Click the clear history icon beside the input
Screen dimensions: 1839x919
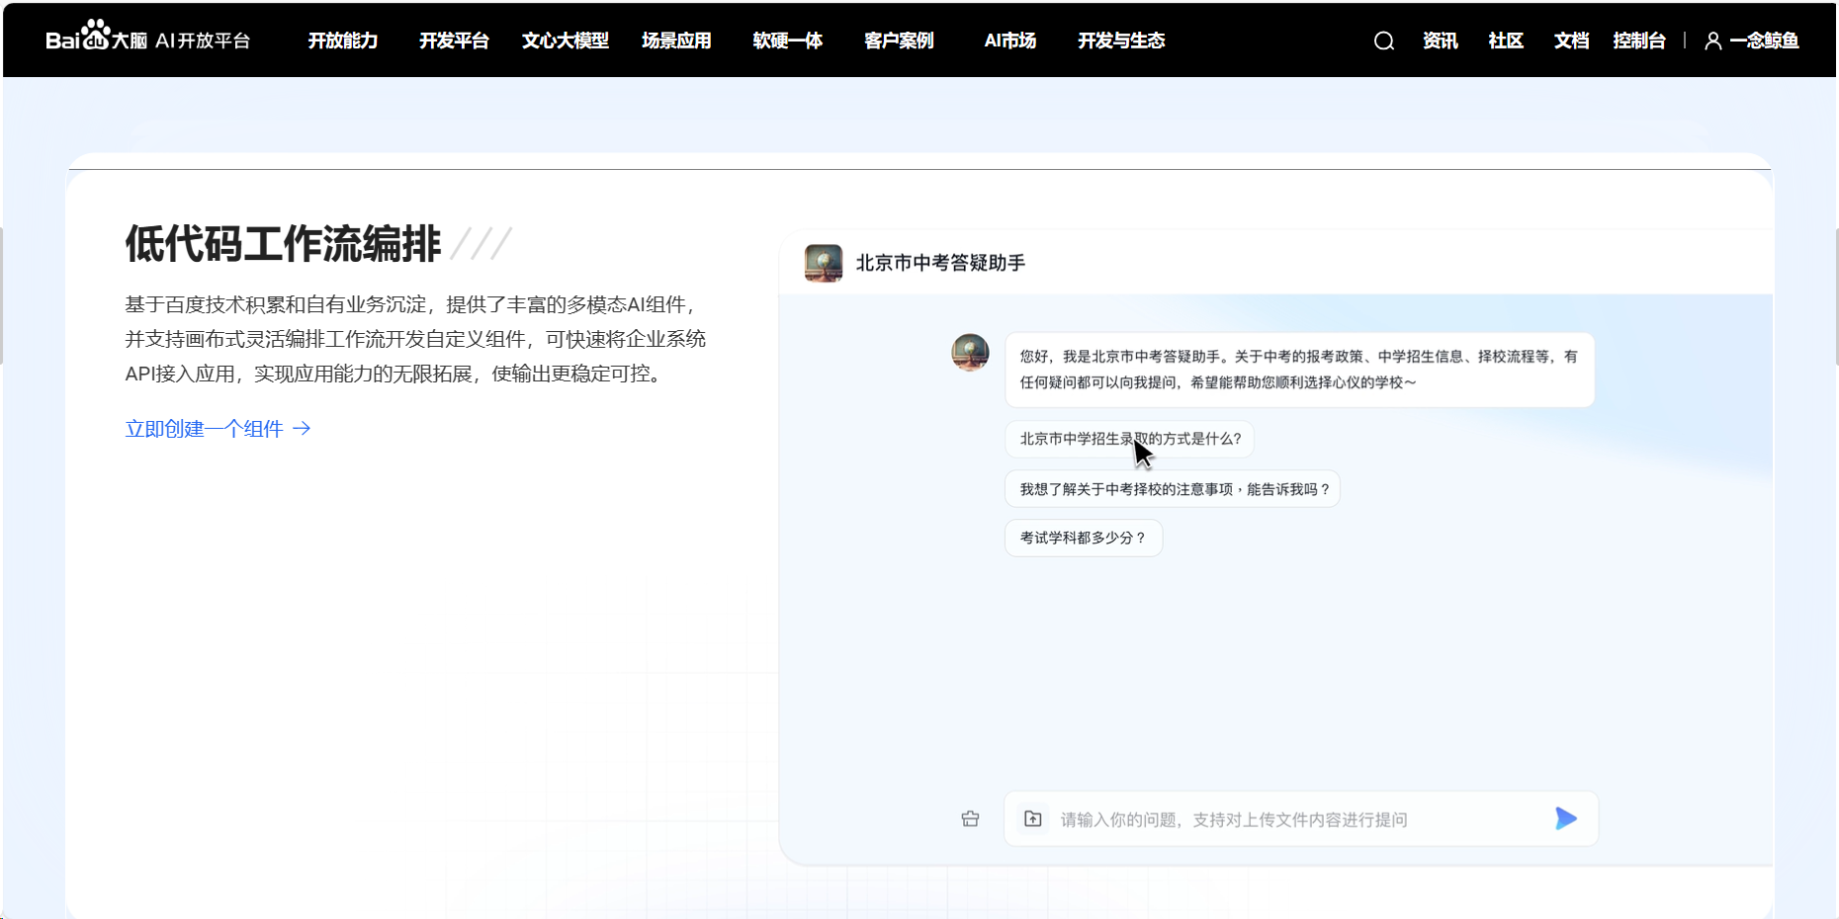click(970, 818)
